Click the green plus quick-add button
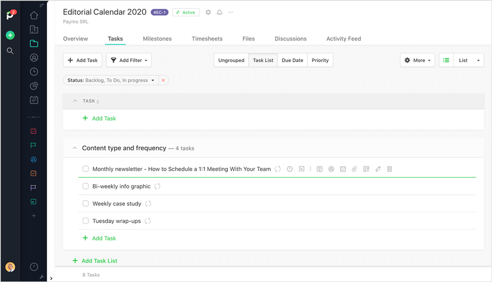The width and height of the screenshot is (492, 282). [x=10, y=35]
